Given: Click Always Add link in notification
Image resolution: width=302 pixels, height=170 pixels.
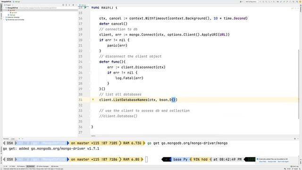Looking at the screenshot, I should [272, 161].
